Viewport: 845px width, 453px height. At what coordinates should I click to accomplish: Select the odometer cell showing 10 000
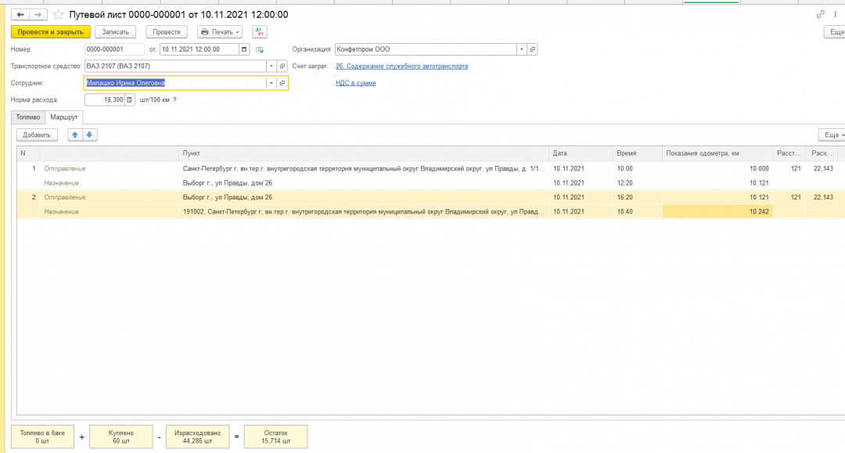(x=717, y=168)
